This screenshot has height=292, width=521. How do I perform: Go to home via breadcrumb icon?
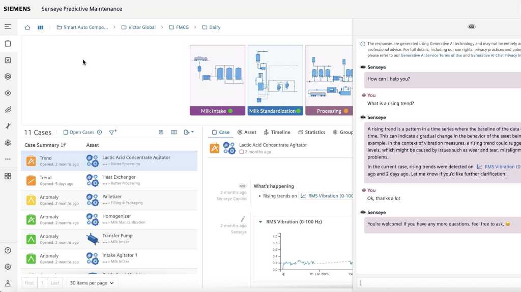click(27, 27)
